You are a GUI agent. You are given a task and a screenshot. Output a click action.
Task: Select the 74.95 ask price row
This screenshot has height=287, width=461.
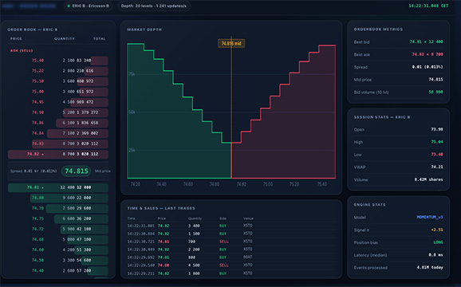(58, 102)
